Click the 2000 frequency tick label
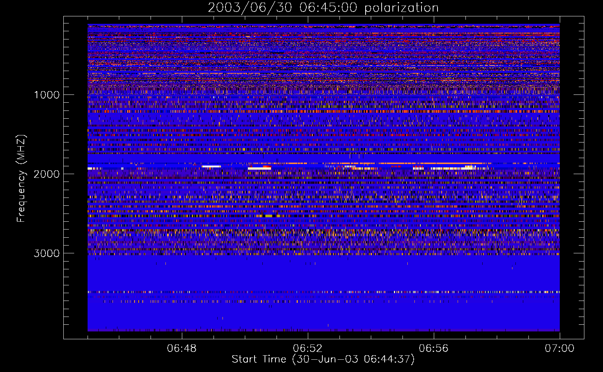Viewport: 603px width, 372px height. coord(47,174)
